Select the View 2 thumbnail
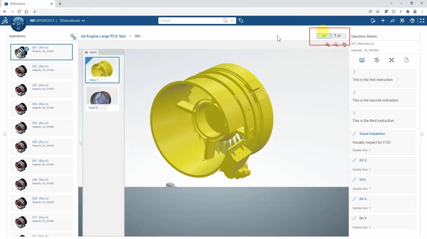This screenshot has height=239, width=427. pos(102,98)
